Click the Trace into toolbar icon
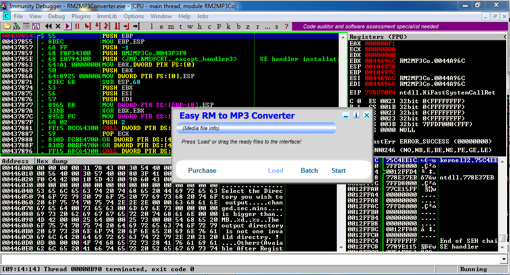510x275 pixels. click(x=107, y=26)
